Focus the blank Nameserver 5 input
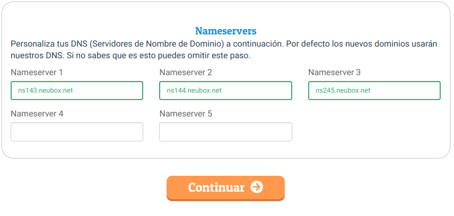454x216 pixels. pyautogui.click(x=225, y=132)
